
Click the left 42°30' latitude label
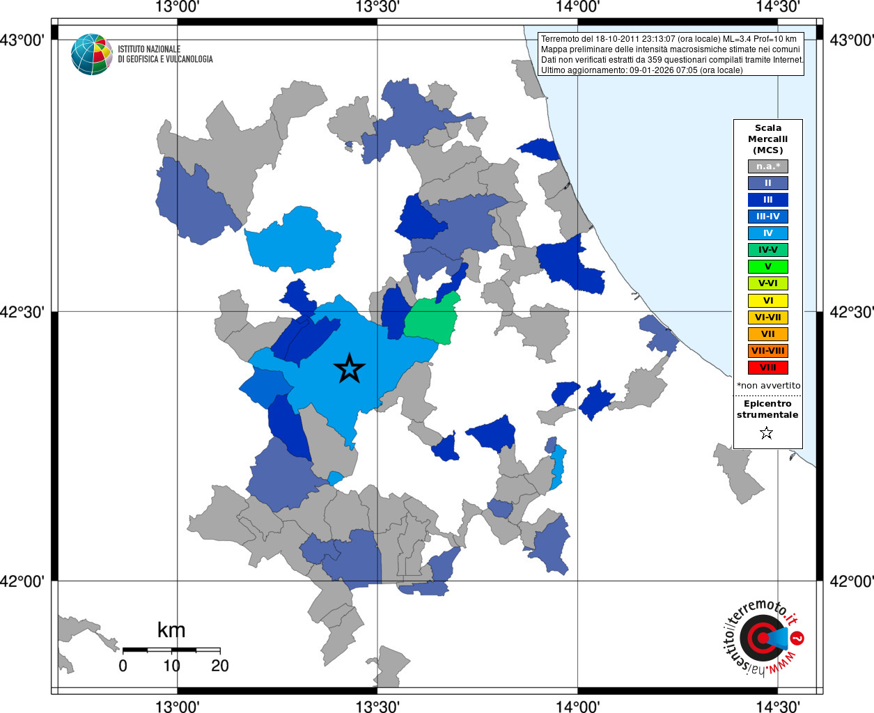click(22, 312)
